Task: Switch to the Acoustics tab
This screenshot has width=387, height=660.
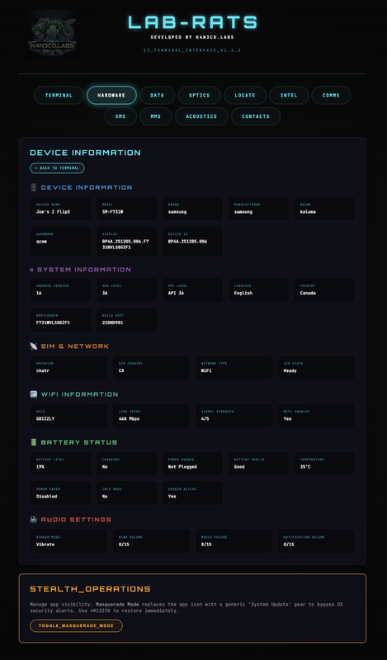Action: (x=201, y=116)
